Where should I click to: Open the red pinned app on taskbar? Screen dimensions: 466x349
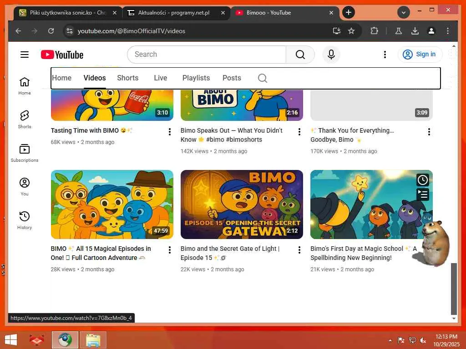tap(36, 340)
